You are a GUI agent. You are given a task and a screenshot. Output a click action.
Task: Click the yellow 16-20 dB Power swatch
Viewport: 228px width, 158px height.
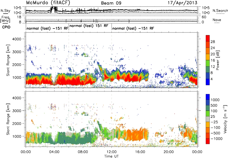point(208,57)
